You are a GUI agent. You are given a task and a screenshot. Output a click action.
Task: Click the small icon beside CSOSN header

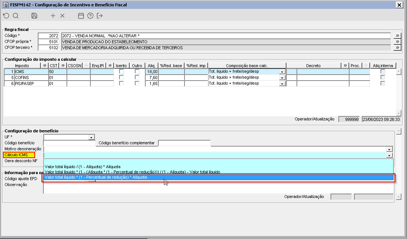tap(86, 66)
